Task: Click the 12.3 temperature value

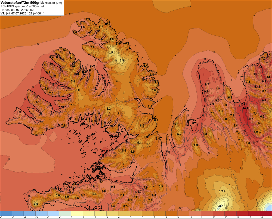Action: pos(52,64)
